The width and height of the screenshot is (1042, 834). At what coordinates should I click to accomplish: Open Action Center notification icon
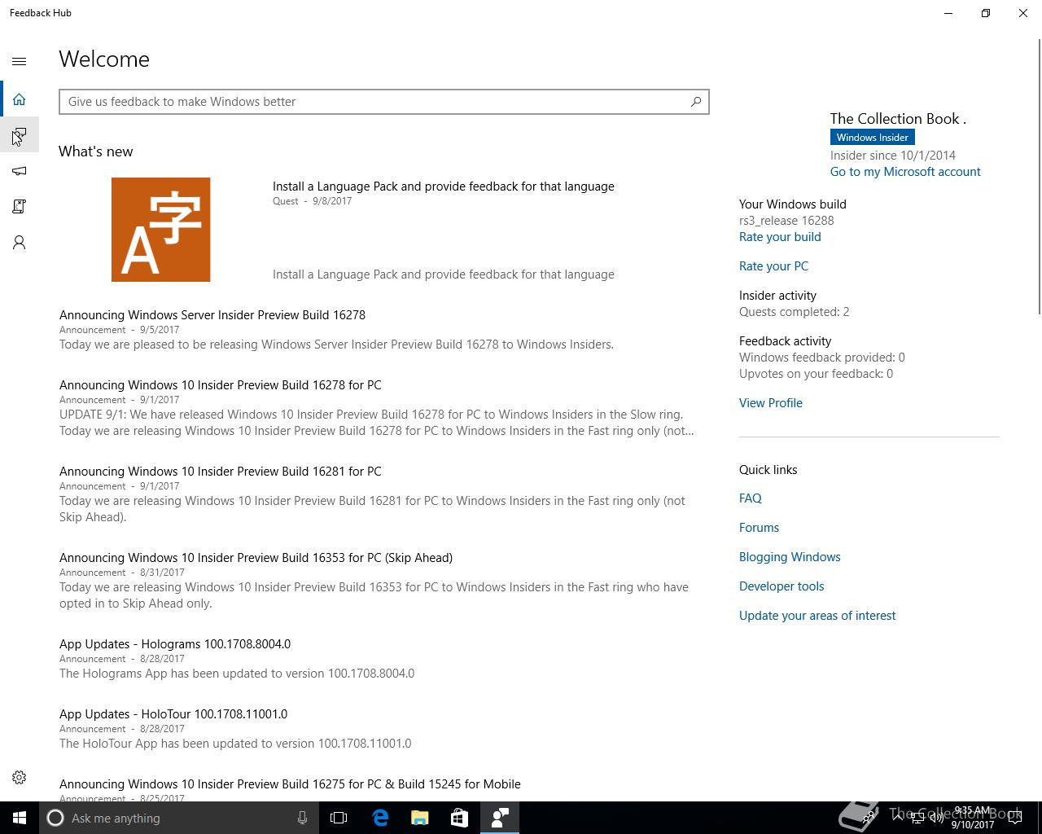click(1014, 818)
